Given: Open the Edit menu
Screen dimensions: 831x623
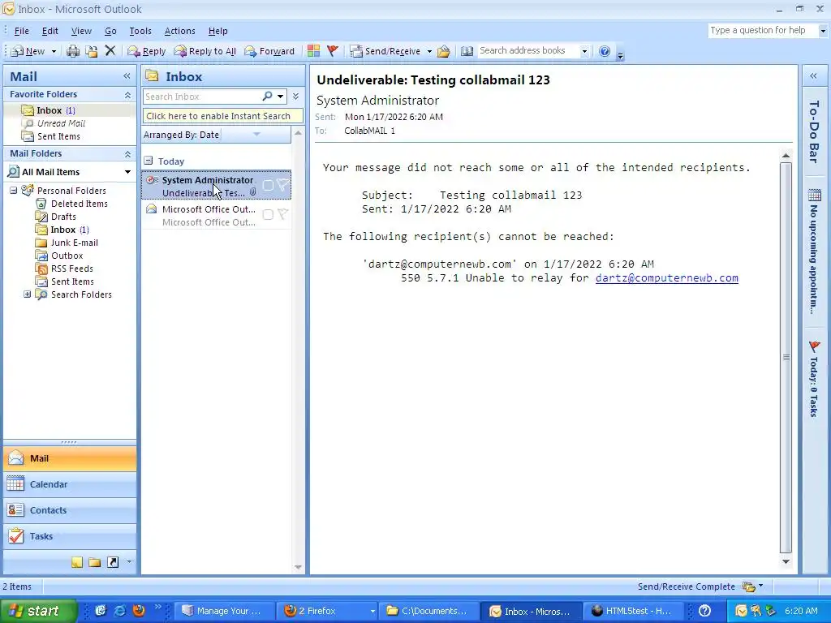Looking at the screenshot, I should (50, 31).
